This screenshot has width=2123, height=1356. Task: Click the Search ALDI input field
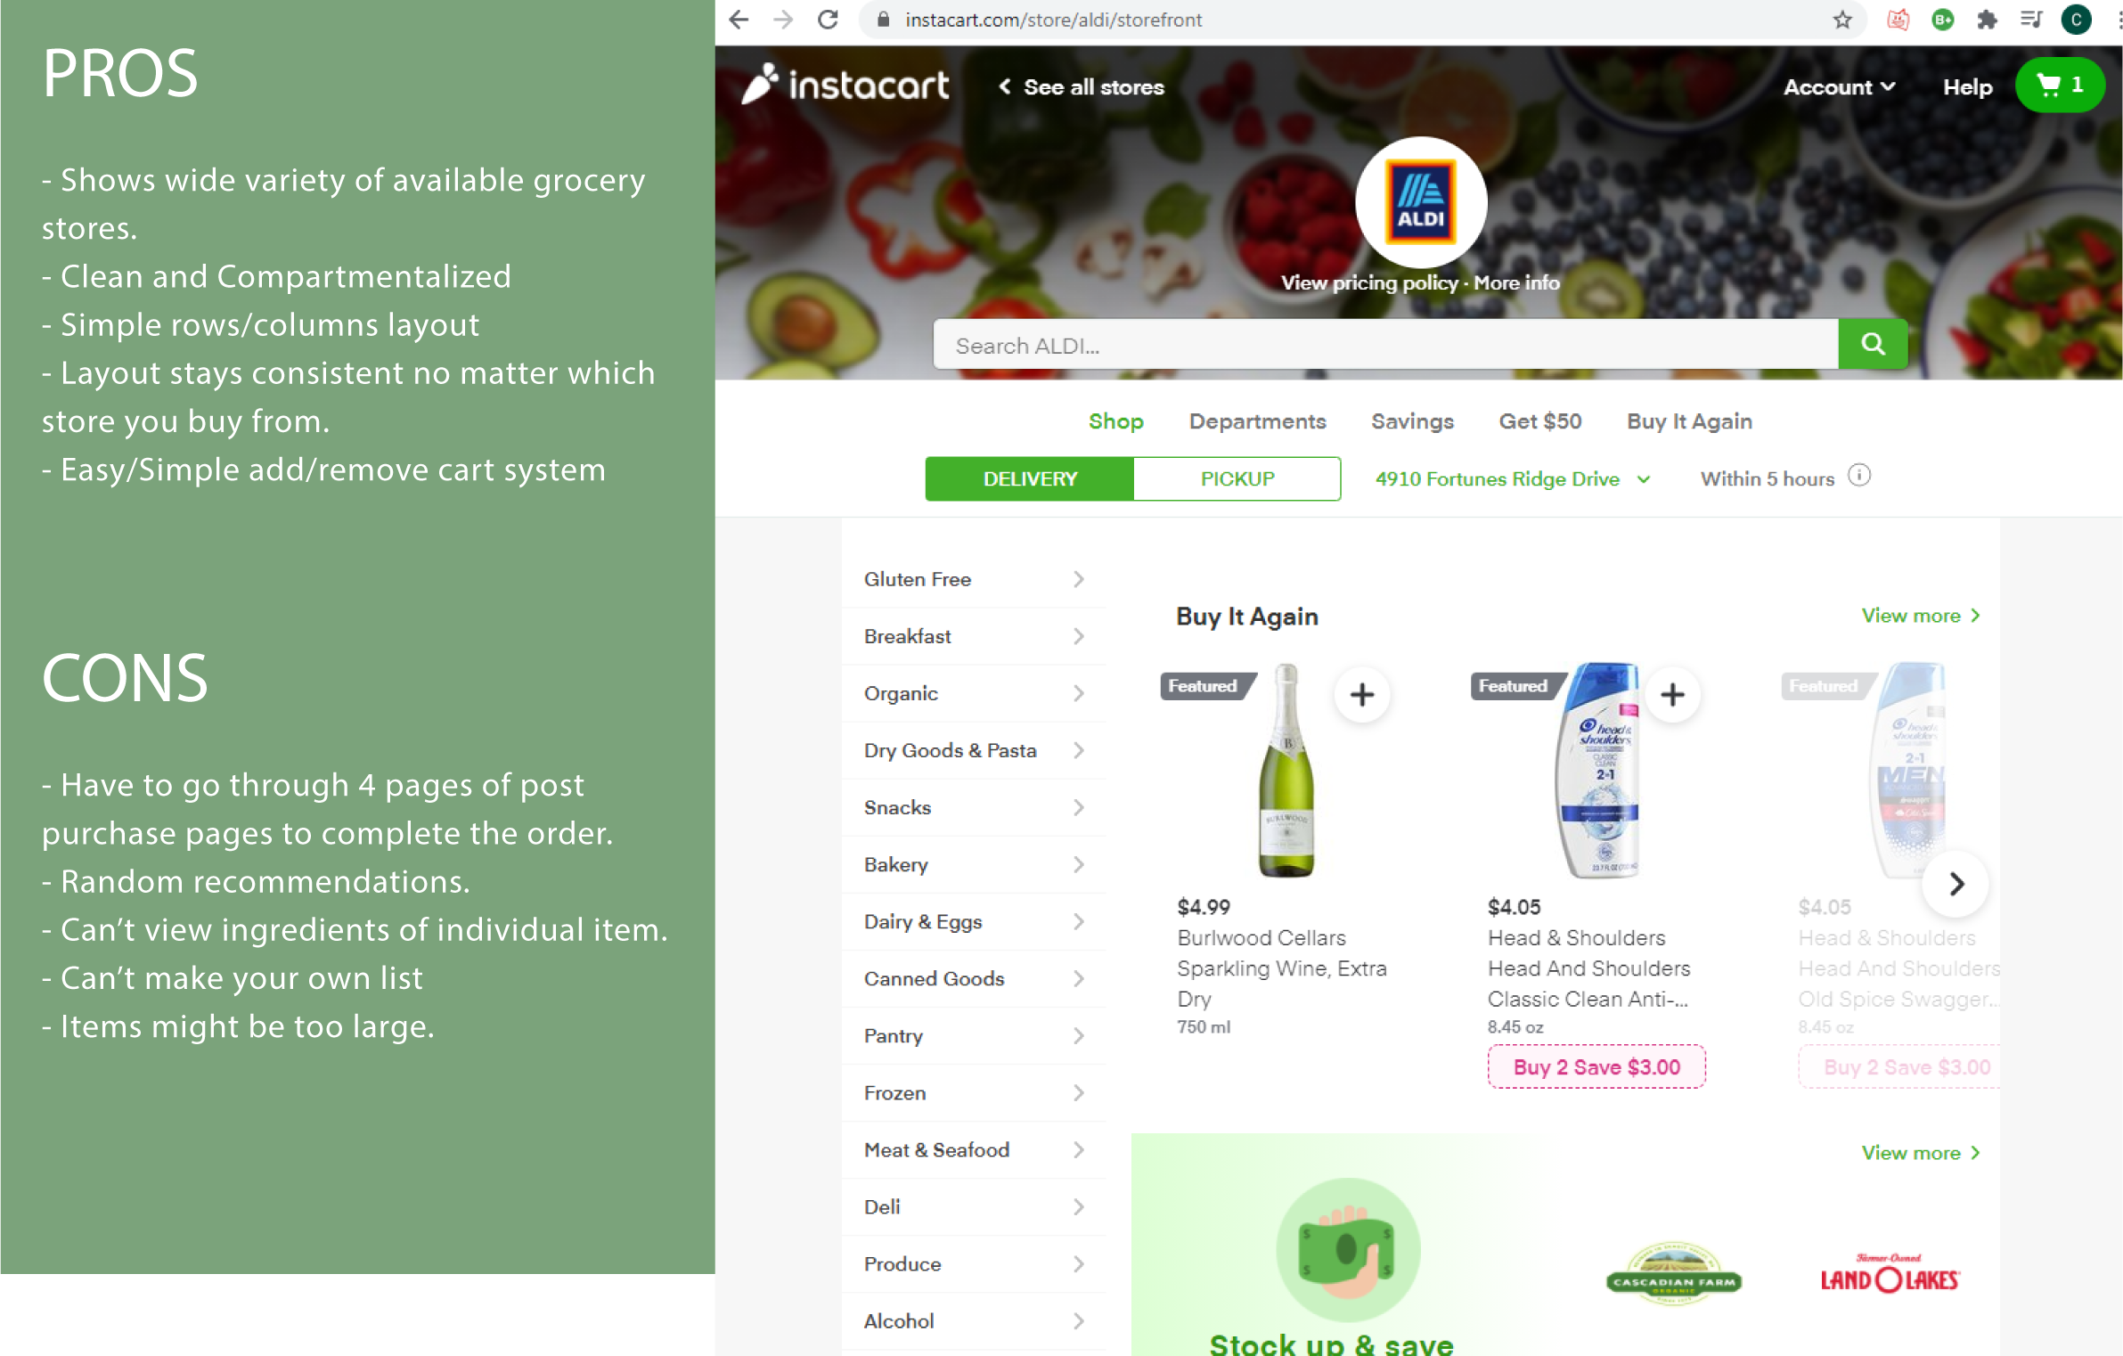[1385, 345]
